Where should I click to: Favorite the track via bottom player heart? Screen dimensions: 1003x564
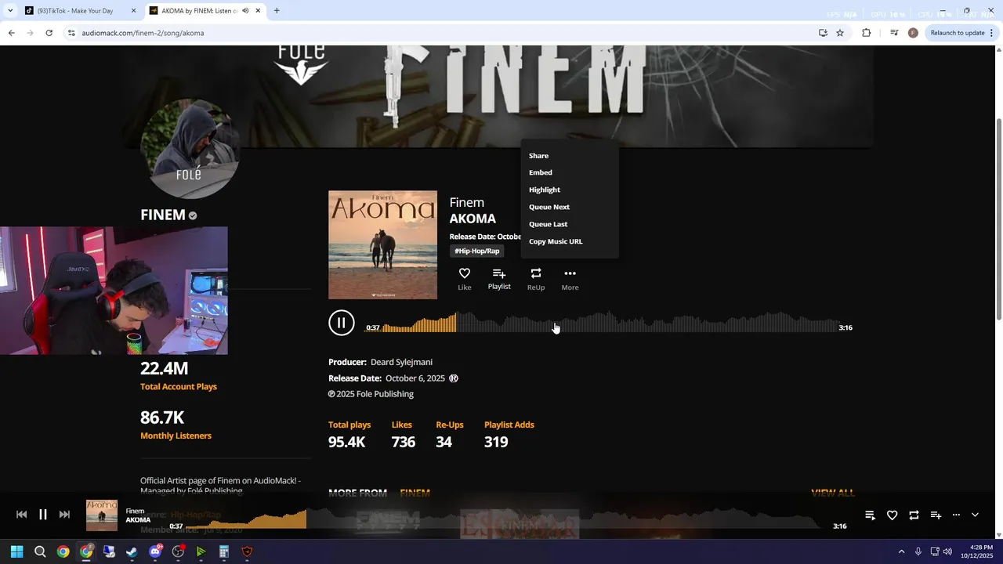pyautogui.click(x=892, y=515)
